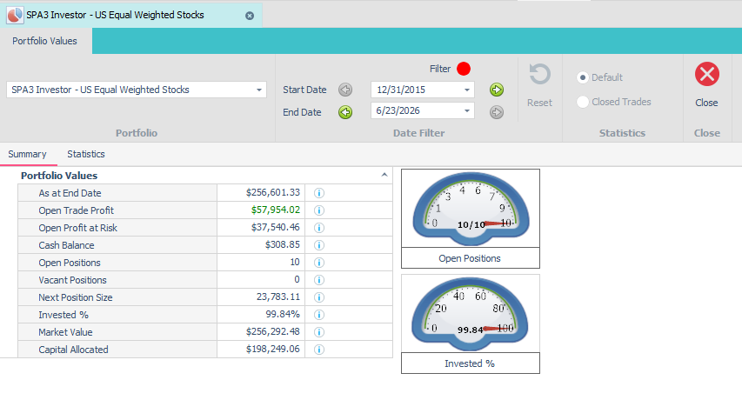Collapse the Portfolio Values section
The height and width of the screenshot is (420, 742).
pyautogui.click(x=384, y=175)
